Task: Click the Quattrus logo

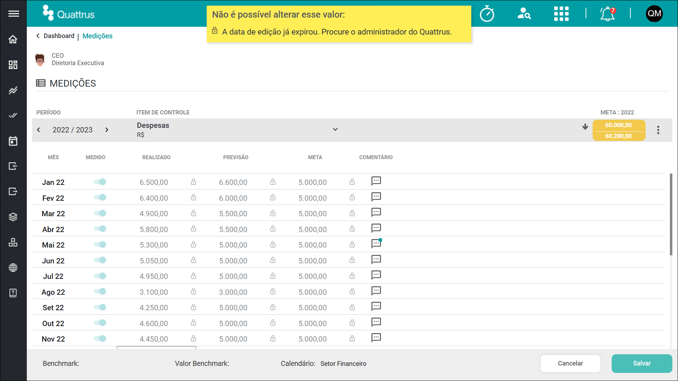Action: 68,13
